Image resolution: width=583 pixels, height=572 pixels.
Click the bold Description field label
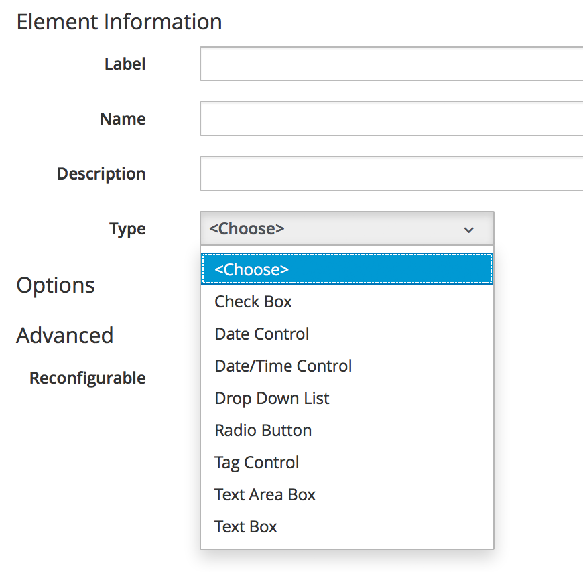point(101,174)
